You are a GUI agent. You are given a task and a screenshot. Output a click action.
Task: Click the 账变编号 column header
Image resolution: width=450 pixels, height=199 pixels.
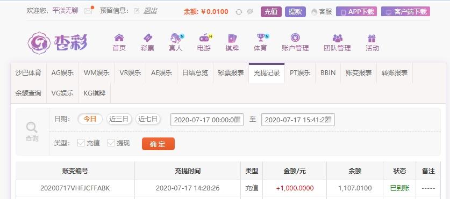coord(75,171)
